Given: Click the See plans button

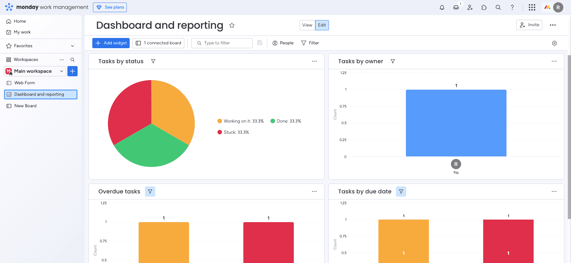Looking at the screenshot, I should click(110, 7).
